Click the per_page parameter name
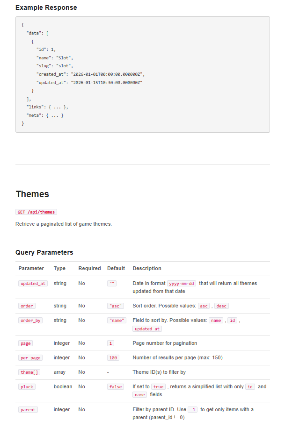 (30, 357)
